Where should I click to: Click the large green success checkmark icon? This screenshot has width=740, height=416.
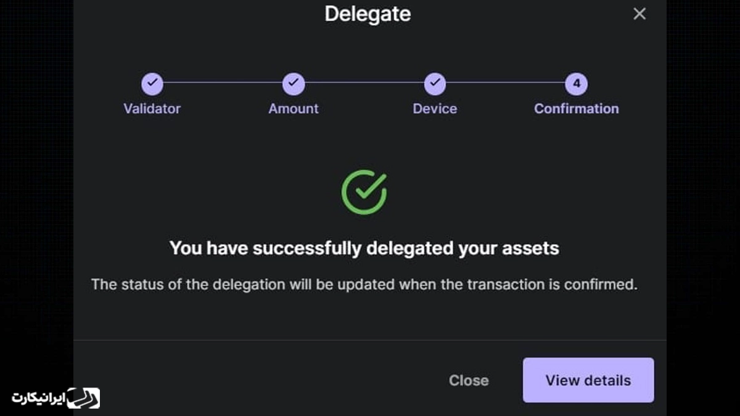click(x=364, y=192)
